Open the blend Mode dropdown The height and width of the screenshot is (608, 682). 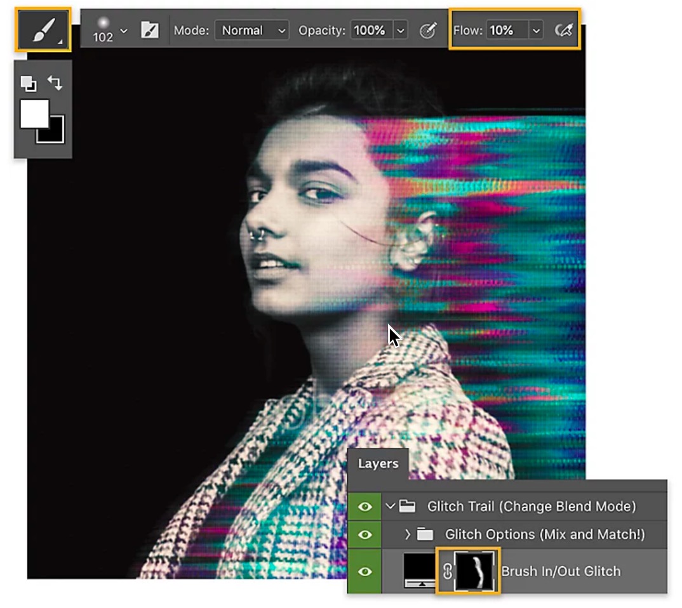[251, 30]
